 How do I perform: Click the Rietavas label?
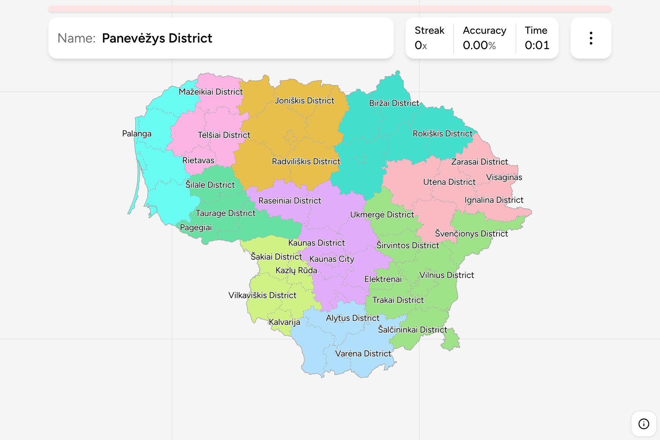tap(198, 160)
